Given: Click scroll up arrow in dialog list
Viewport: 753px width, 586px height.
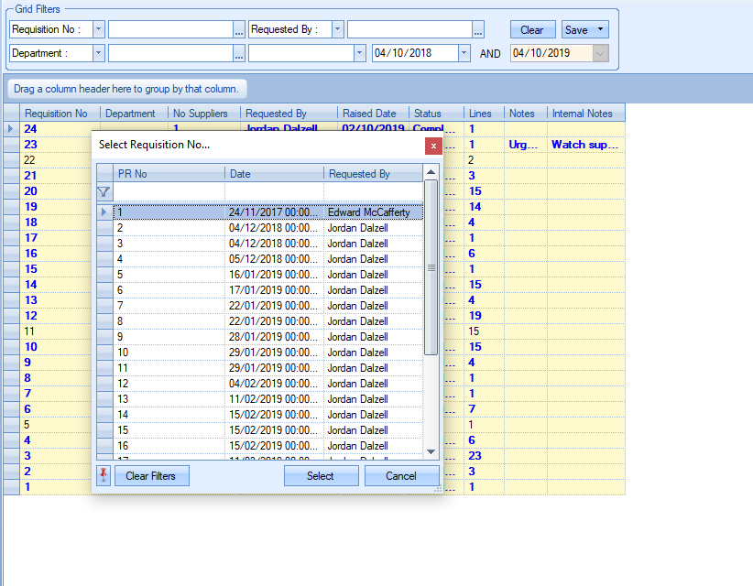Looking at the screenshot, I should click(x=431, y=172).
